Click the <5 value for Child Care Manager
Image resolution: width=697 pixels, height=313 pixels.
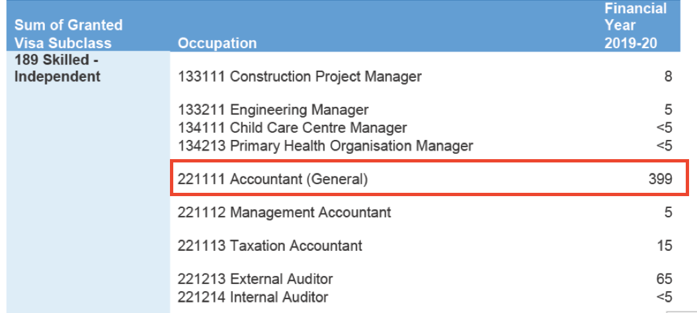tap(664, 128)
